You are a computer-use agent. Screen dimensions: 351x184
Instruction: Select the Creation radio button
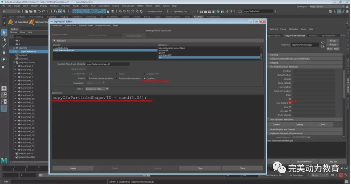pos(144,78)
